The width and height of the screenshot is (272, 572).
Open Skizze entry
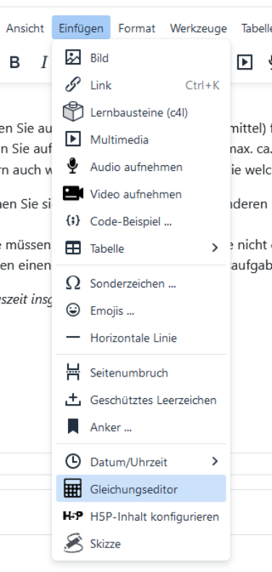141,544
